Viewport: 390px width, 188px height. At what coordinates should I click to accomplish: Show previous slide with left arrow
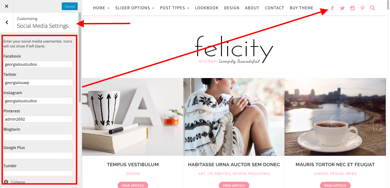coord(91,125)
